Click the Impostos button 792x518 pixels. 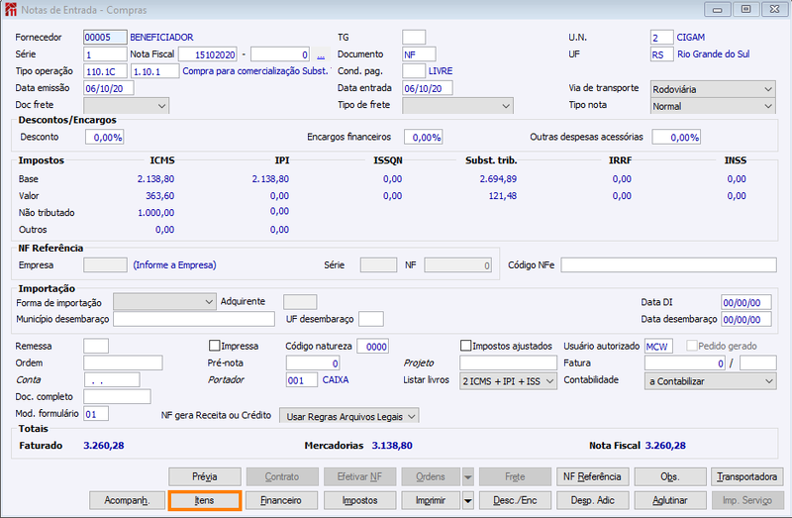coord(359,500)
